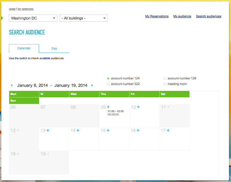Screen dimensions: 231x182
Task: Enable the account number 128 checkbox
Action: (165, 78)
